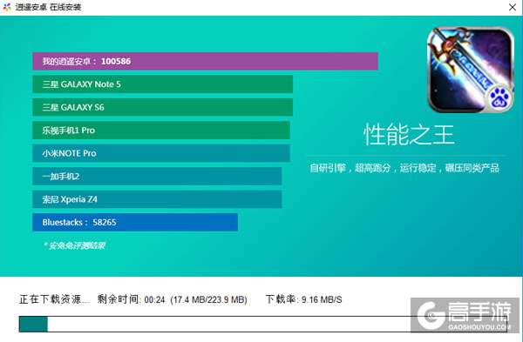Click the 逍遥安卓 logo in title bar

point(7,7)
